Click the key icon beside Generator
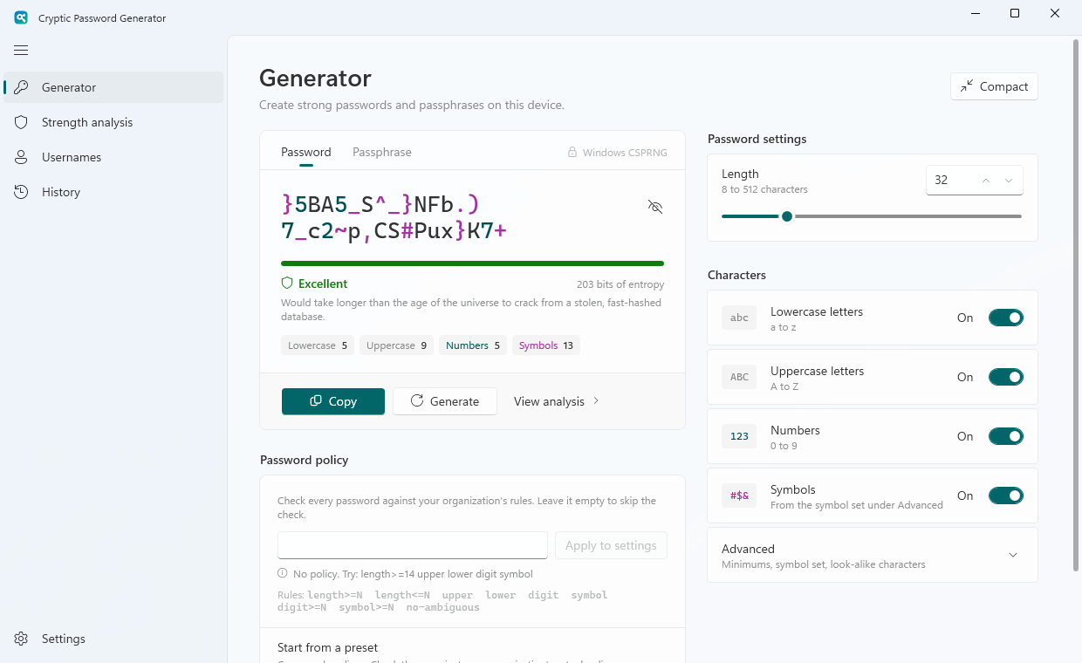 22,87
